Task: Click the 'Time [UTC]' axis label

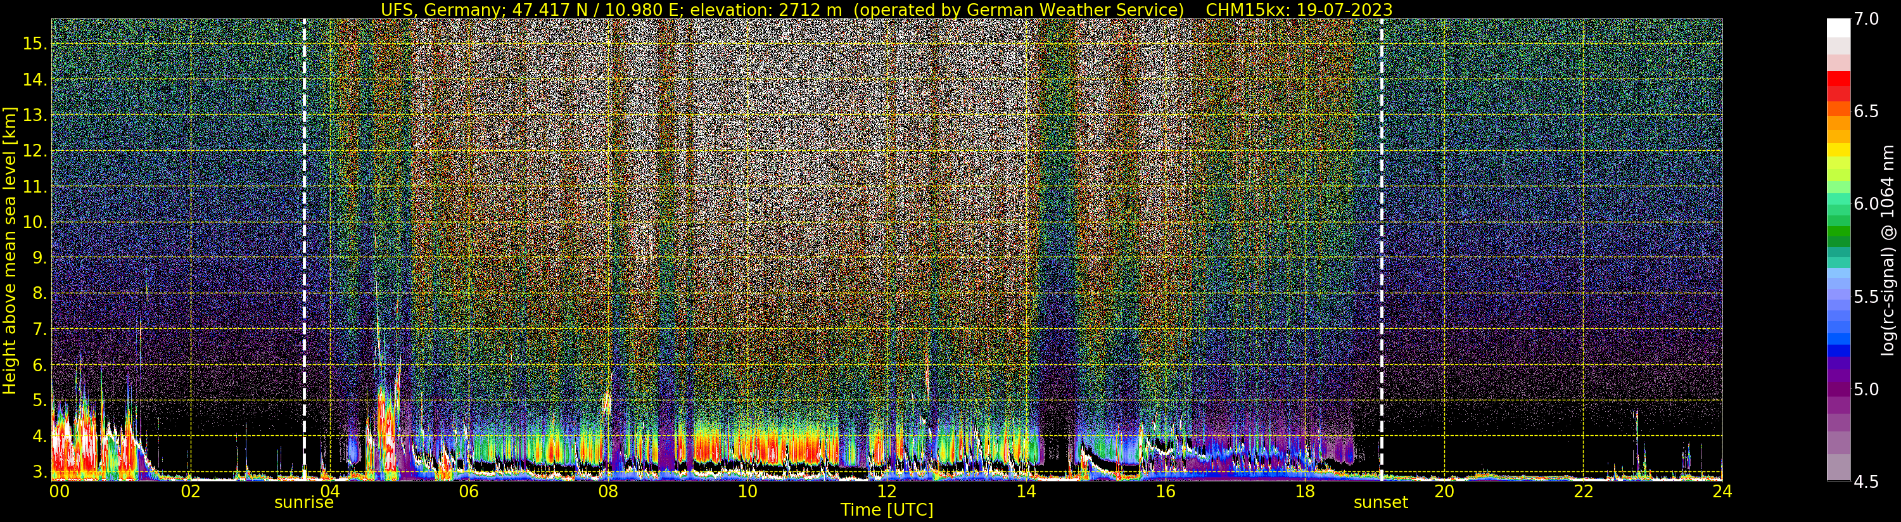Action: pyautogui.click(x=887, y=510)
